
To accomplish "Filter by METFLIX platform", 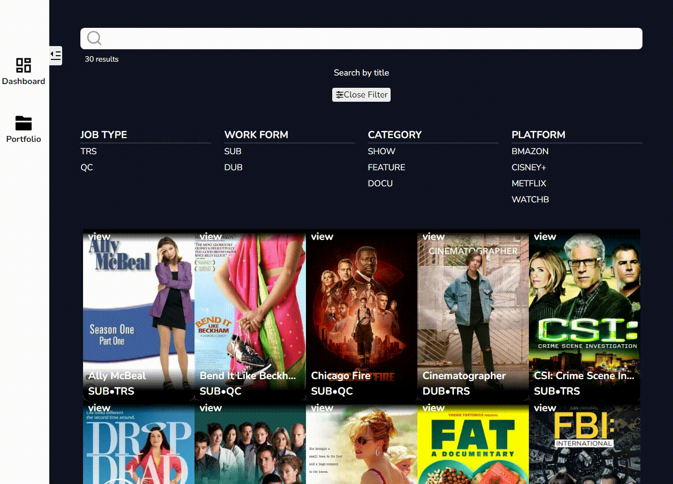I will pyautogui.click(x=529, y=184).
